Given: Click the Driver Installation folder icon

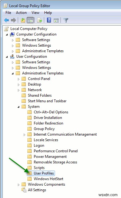Looking at the screenshot, I should (x=29, y=118).
